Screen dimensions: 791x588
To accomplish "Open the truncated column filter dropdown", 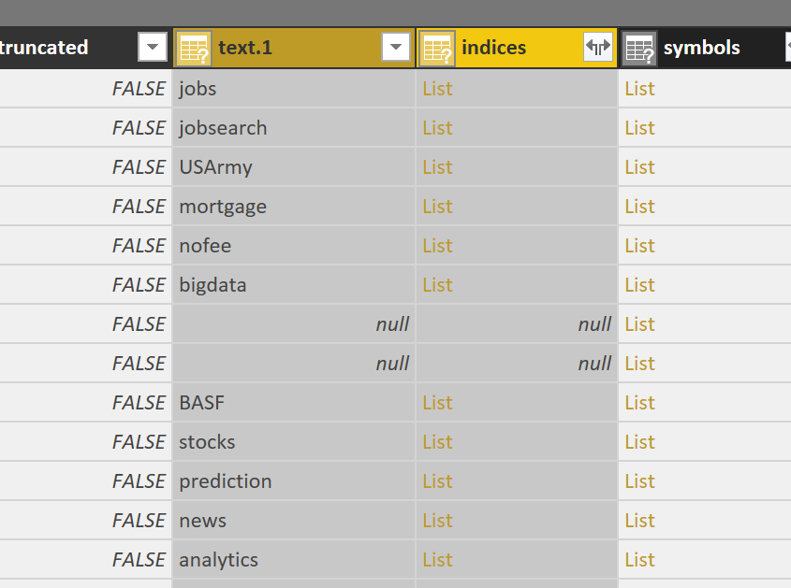I will (153, 47).
